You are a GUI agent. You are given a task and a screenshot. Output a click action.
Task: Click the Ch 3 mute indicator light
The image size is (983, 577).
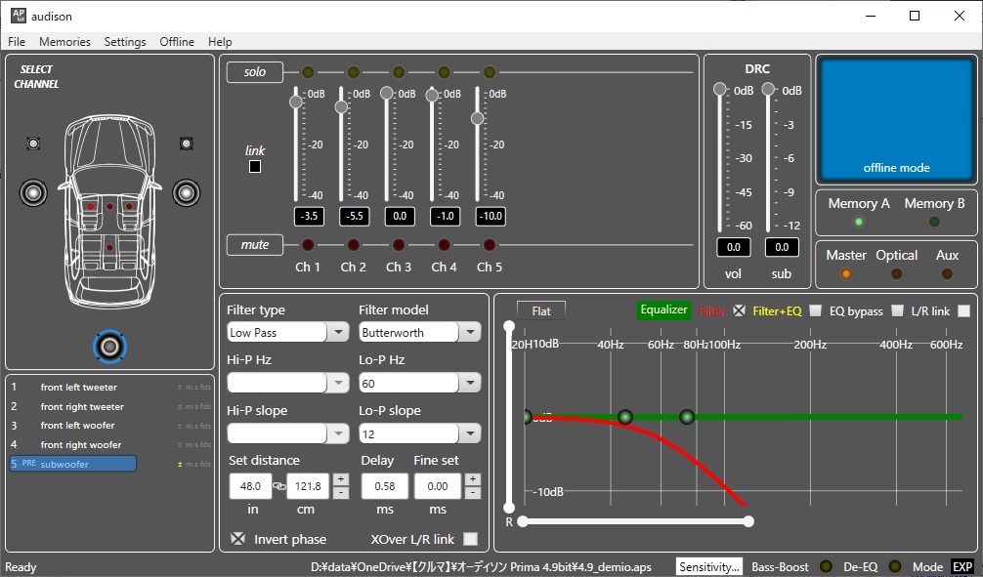(x=399, y=245)
